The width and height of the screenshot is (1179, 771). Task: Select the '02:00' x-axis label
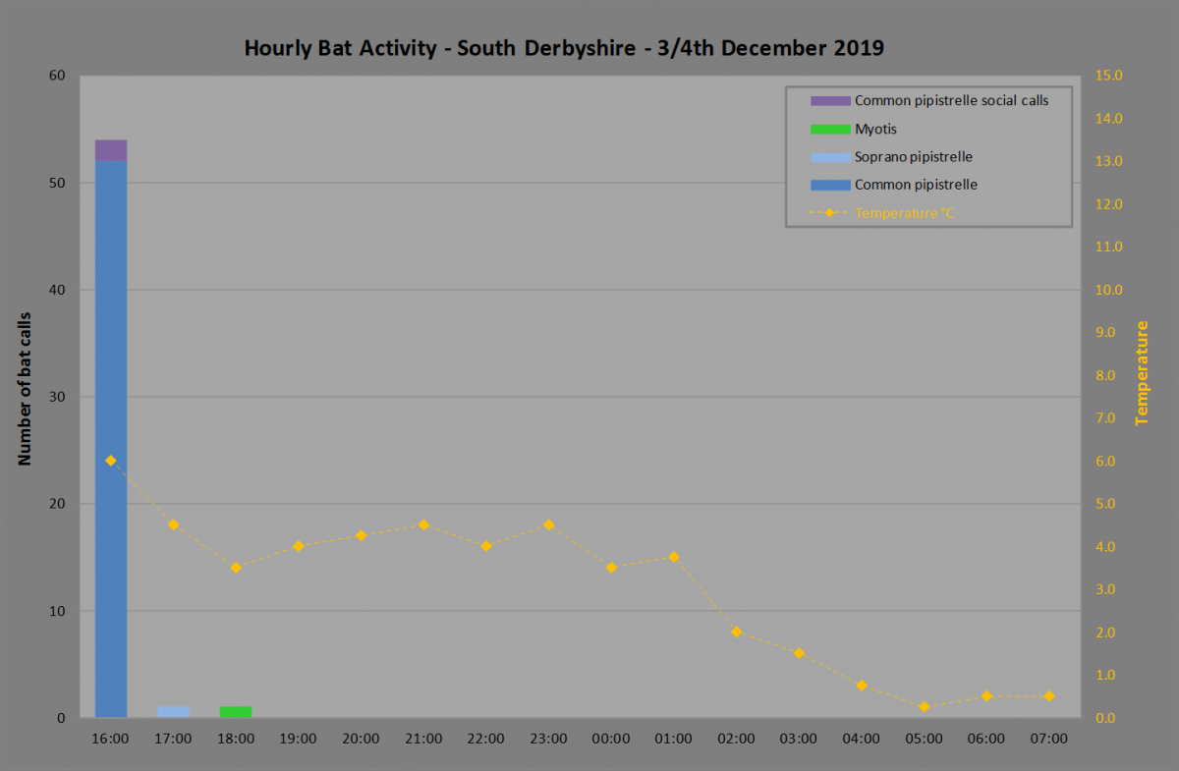click(x=737, y=739)
